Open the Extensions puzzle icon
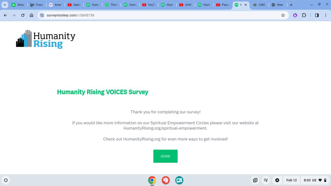The image size is (331, 186). 304,15
